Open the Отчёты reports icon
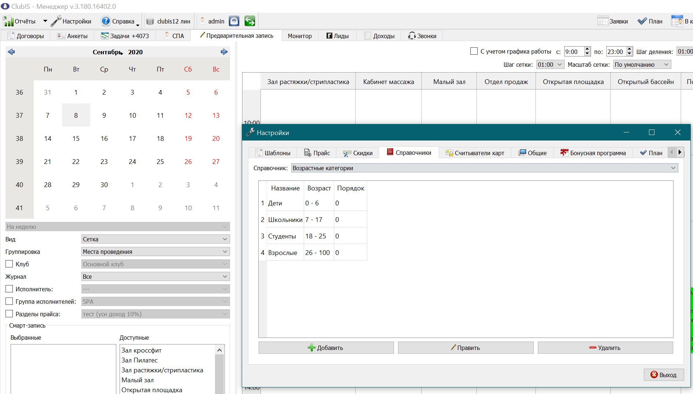The height and width of the screenshot is (394, 693). (8, 21)
